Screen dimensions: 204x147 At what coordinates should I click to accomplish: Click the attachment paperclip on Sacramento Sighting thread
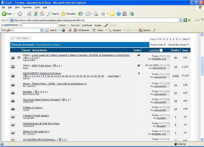pyautogui.click(x=139, y=73)
